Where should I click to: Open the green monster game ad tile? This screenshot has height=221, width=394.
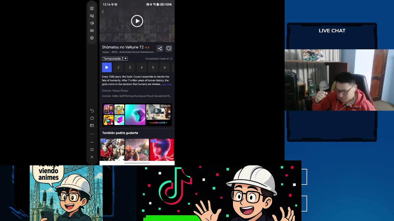point(119,110)
